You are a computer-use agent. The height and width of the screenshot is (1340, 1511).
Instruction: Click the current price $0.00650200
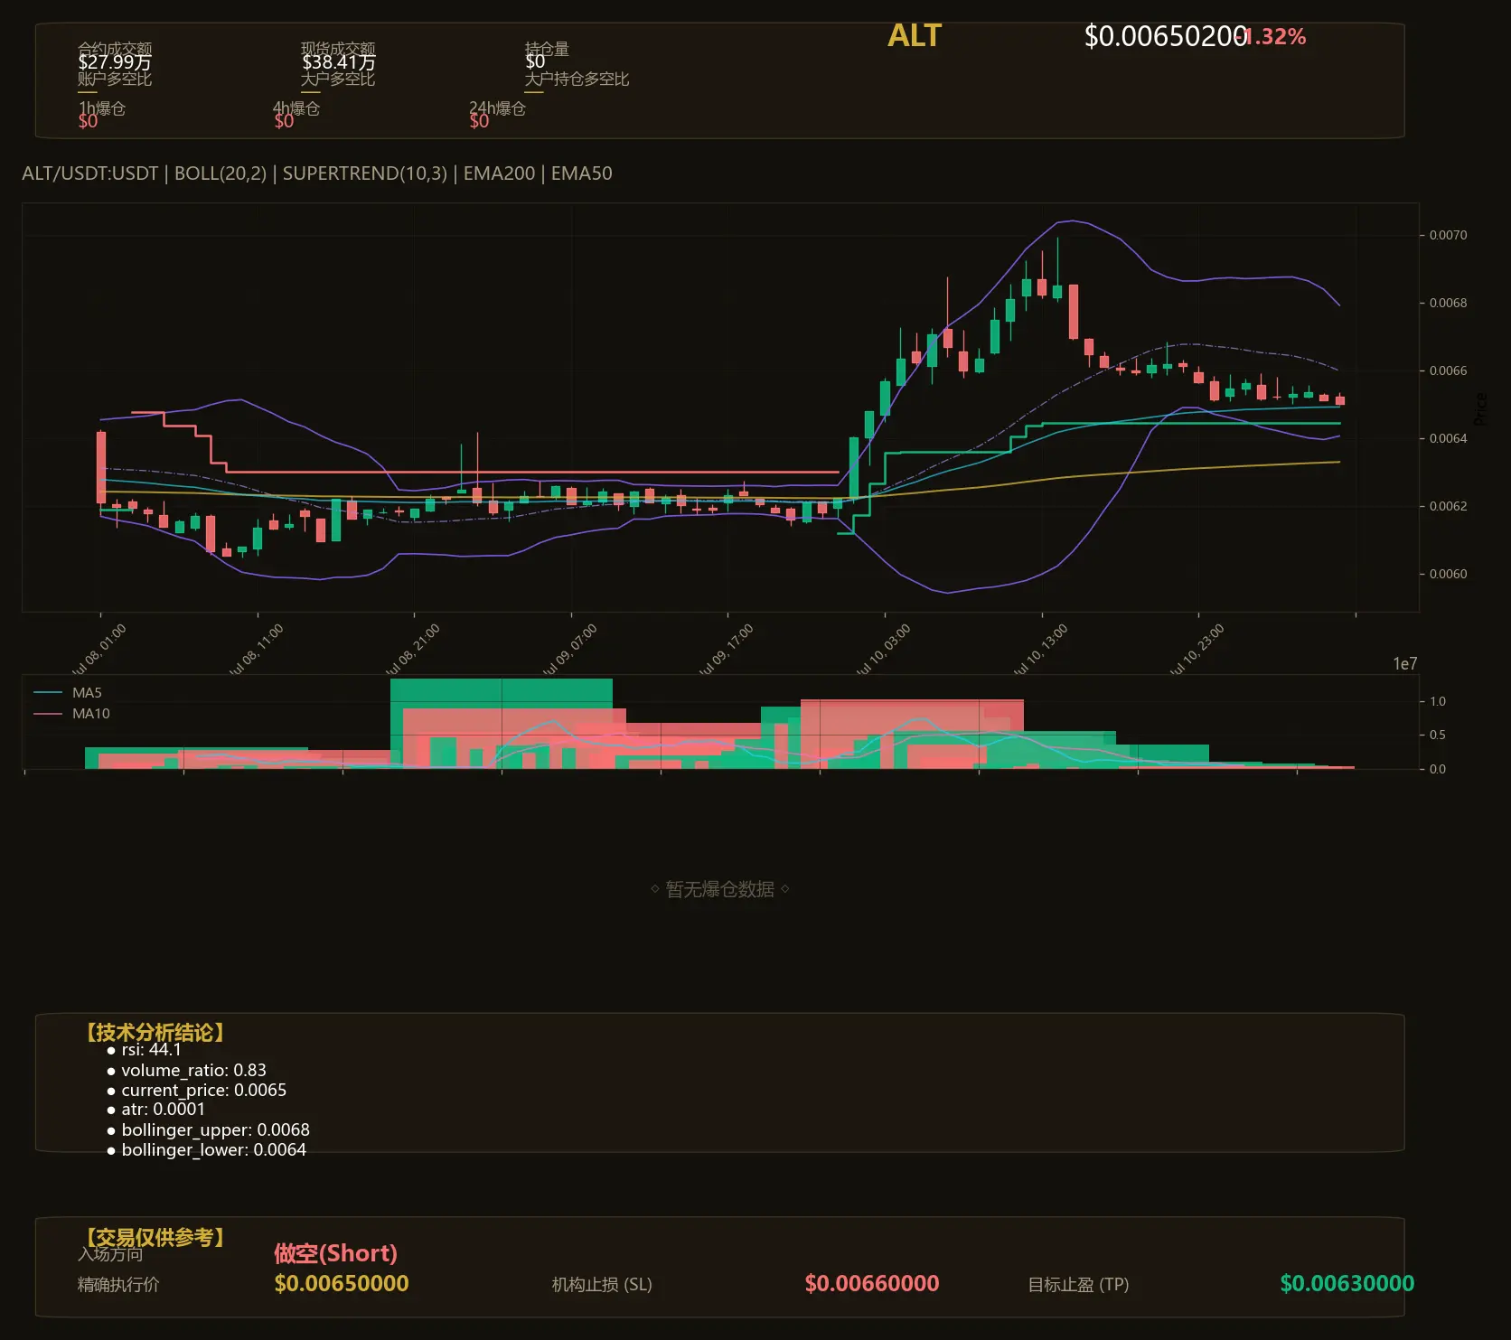[1166, 36]
